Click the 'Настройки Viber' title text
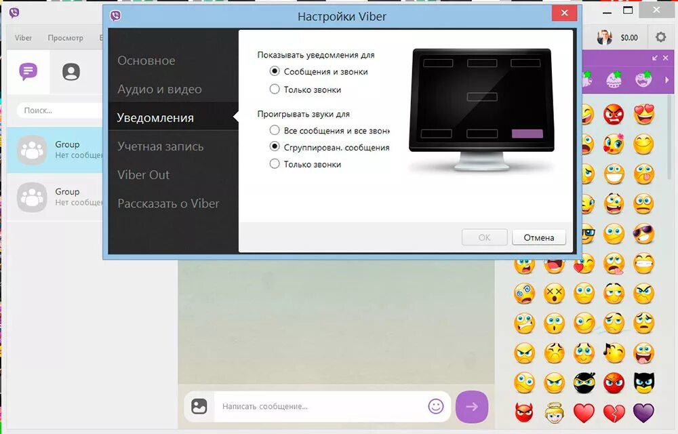 point(342,16)
